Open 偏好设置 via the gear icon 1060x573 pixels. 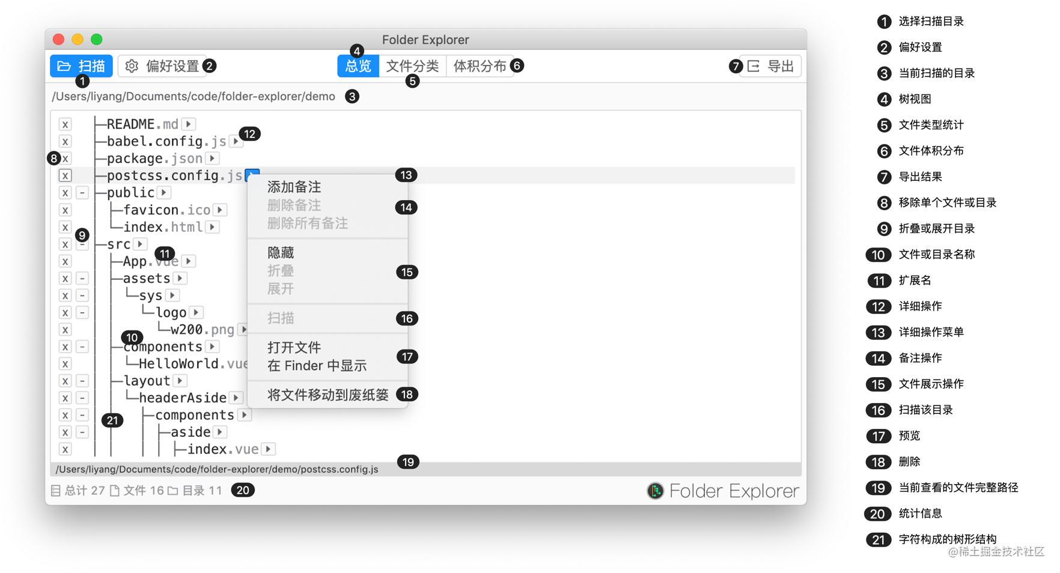pyautogui.click(x=132, y=66)
